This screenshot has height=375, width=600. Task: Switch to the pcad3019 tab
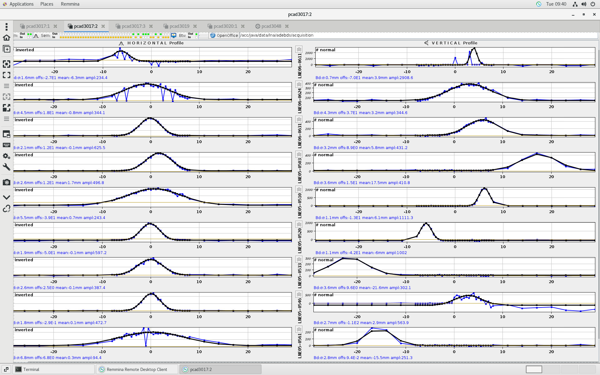[x=179, y=26]
